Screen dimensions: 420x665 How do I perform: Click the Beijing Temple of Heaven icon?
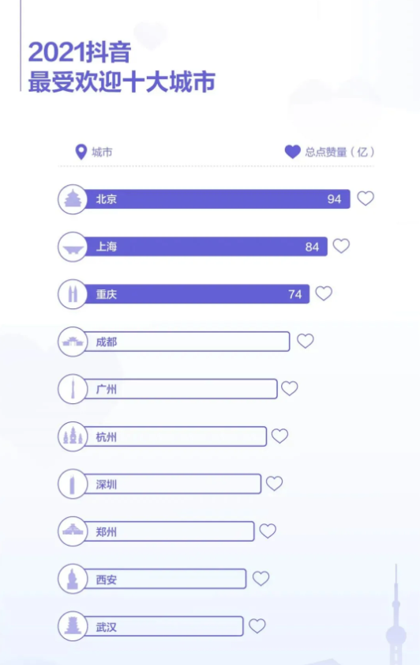click(73, 199)
